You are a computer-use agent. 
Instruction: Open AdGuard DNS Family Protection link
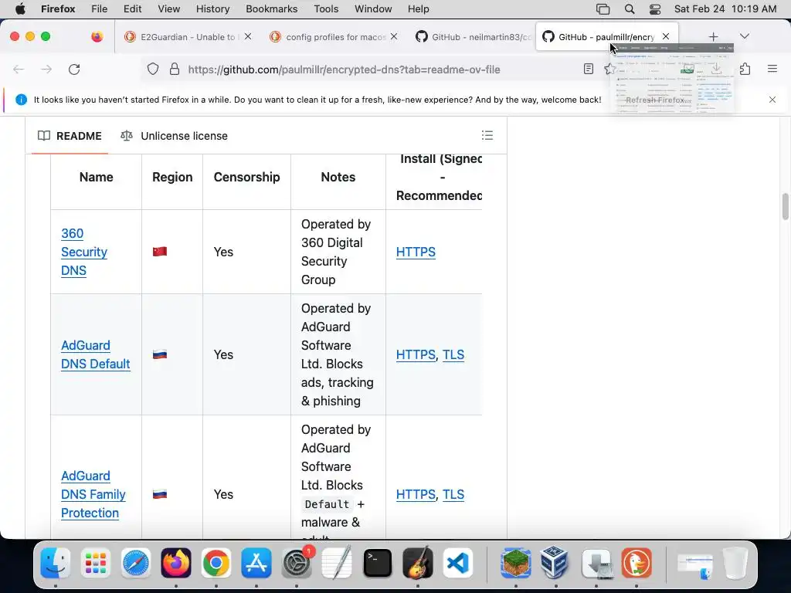pos(93,494)
